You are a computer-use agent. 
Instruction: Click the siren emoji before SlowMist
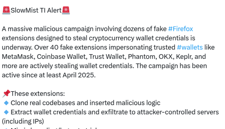tap(6, 10)
